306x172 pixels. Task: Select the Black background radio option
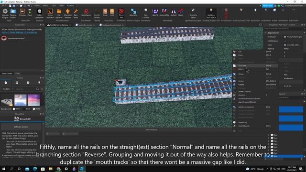(x=24, y=109)
